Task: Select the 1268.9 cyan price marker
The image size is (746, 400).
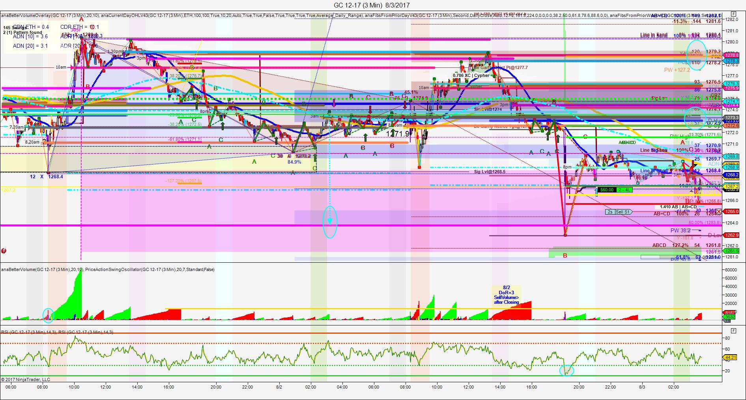Action: tap(732, 168)
